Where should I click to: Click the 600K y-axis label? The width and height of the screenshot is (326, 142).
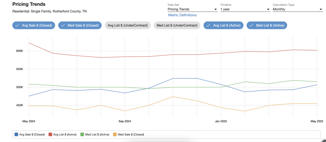pos(20,51)
